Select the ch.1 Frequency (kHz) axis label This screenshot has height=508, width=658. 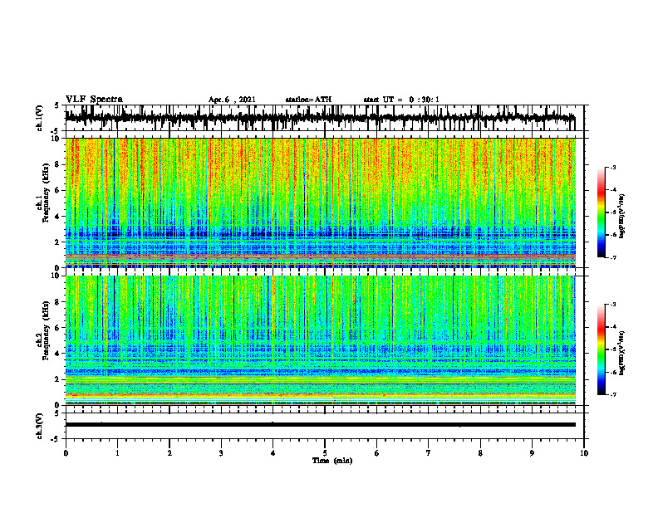tap(43, 193)
